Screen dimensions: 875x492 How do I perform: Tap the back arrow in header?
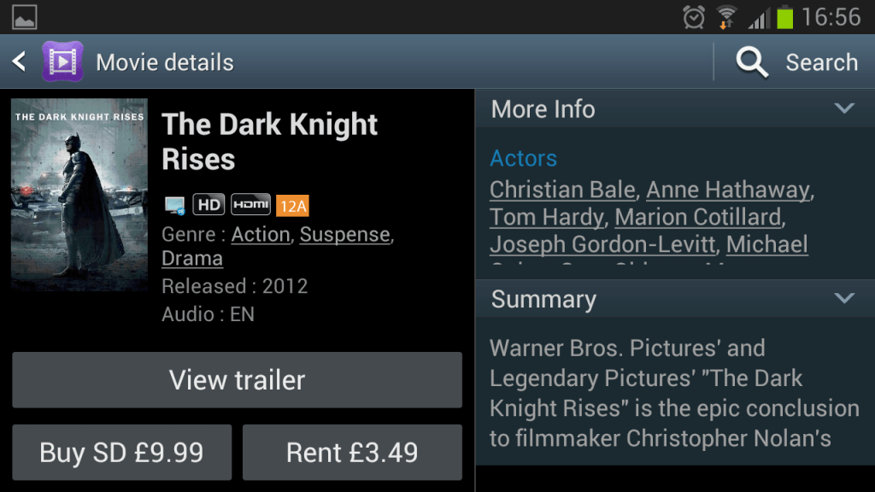[19, 61]
